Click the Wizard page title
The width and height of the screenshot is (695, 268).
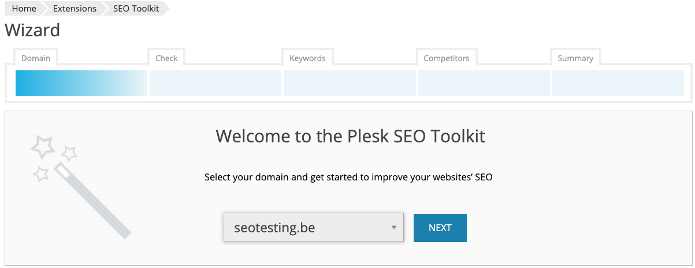click(x=32, y=30)
